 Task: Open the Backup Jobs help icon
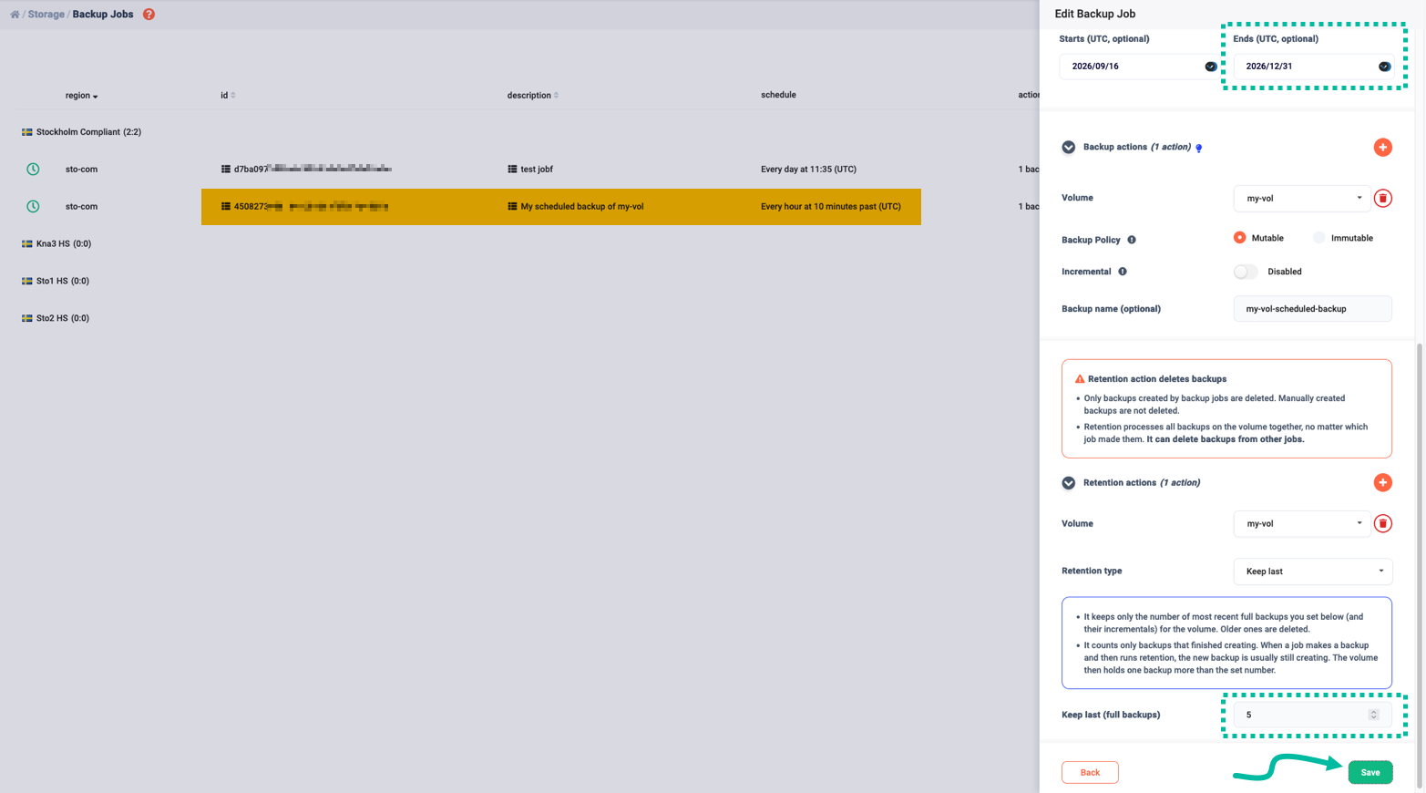(x=149, y=15)
